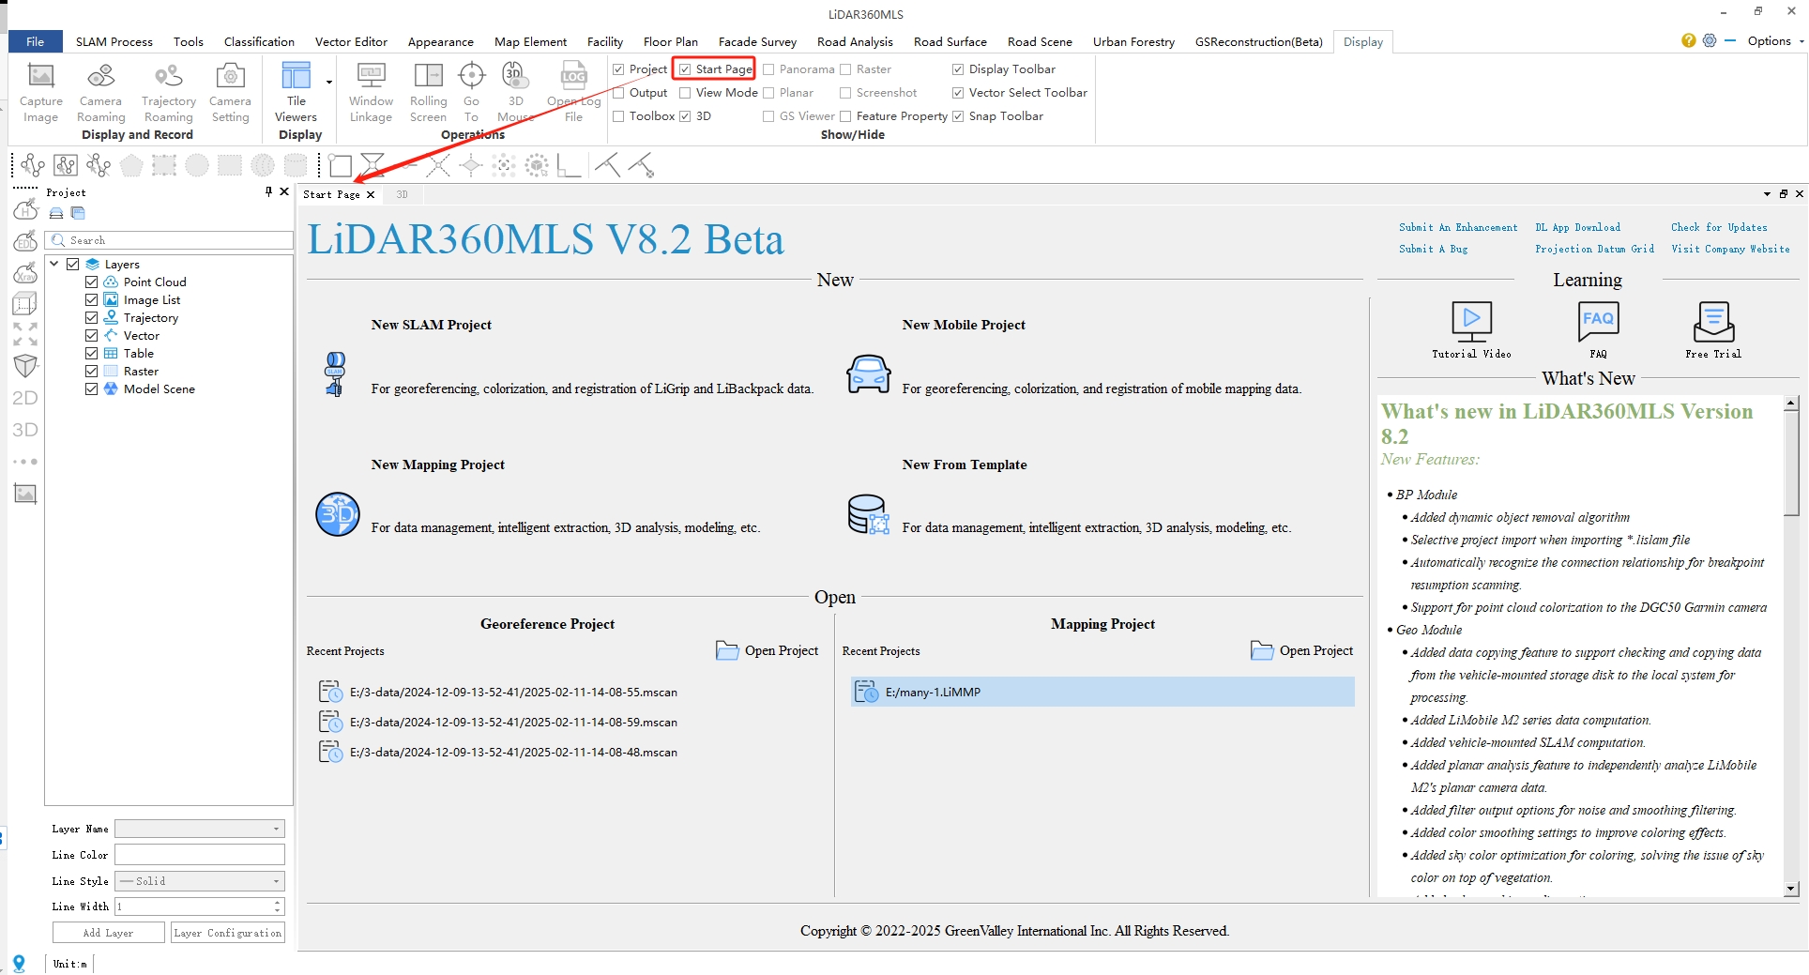Viewport: 1809px width, 975px height.
Task: Open the File menu
Action: [35, 41]
